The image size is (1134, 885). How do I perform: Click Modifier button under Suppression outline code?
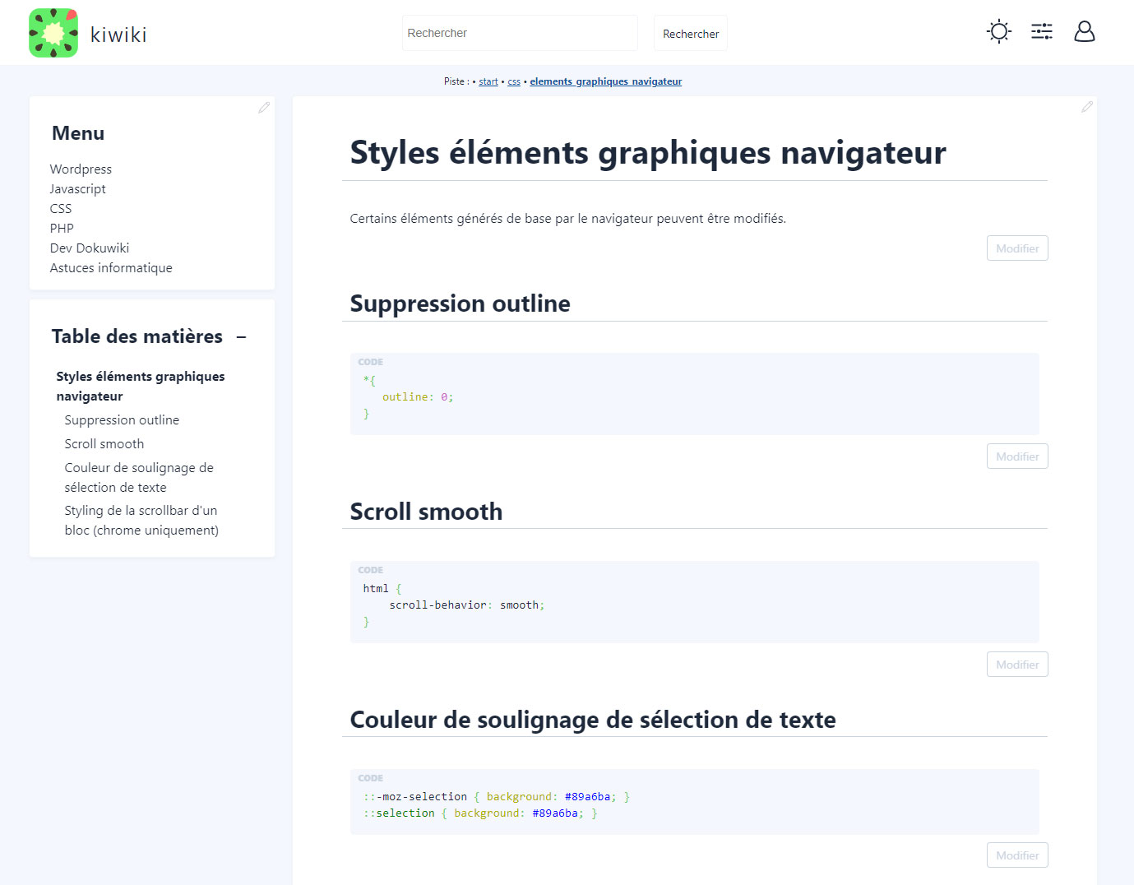click(1017, 456)
